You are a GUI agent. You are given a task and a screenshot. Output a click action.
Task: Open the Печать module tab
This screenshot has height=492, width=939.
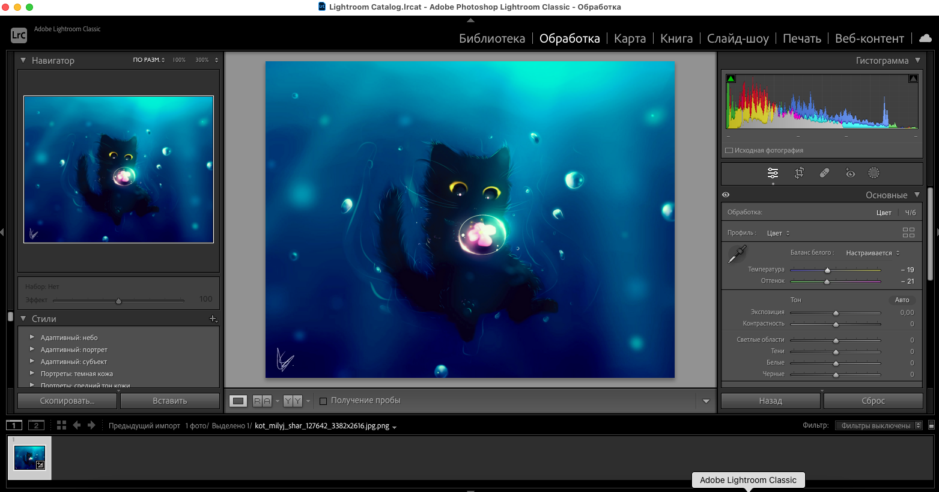tap(801, 38)
